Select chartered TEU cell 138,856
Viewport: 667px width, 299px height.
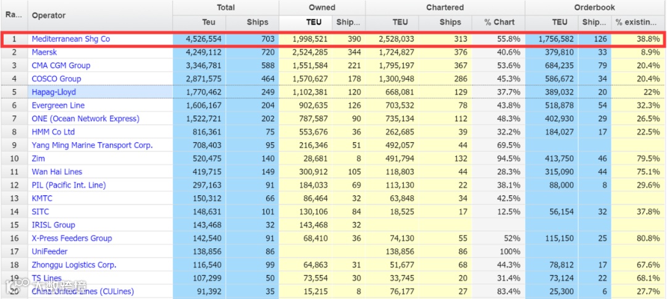tap(392, 251)
